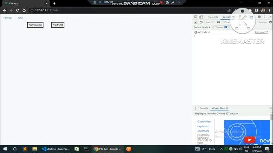Open the terminal window from taskbar
The width and height of the screenshot is (273, 153).
[86, 149]
